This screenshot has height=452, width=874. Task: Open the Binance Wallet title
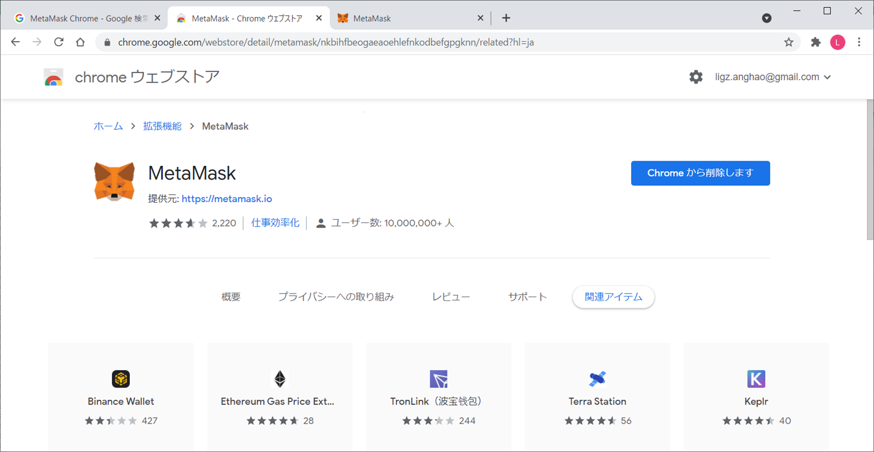pyautogui.click(x=121, y=401)
